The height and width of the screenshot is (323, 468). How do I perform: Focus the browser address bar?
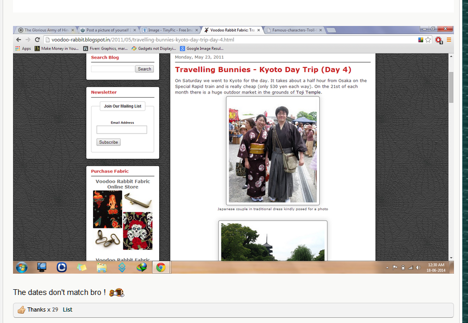point(230,39)
